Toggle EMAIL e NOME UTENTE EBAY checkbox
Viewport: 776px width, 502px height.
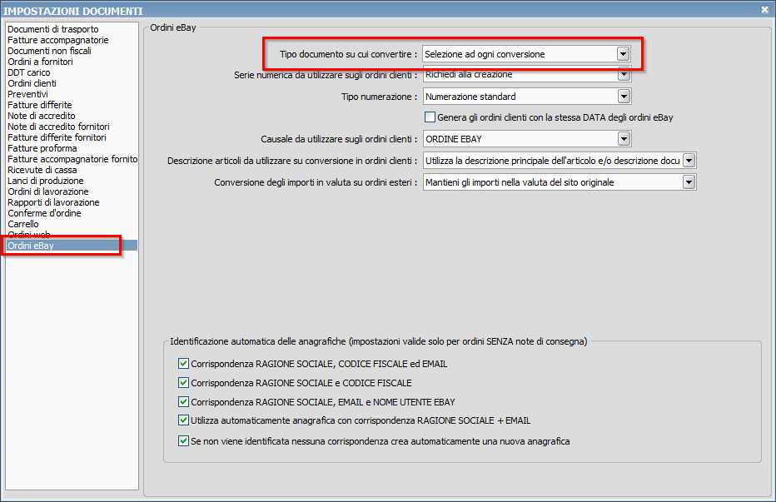point(183,401)
